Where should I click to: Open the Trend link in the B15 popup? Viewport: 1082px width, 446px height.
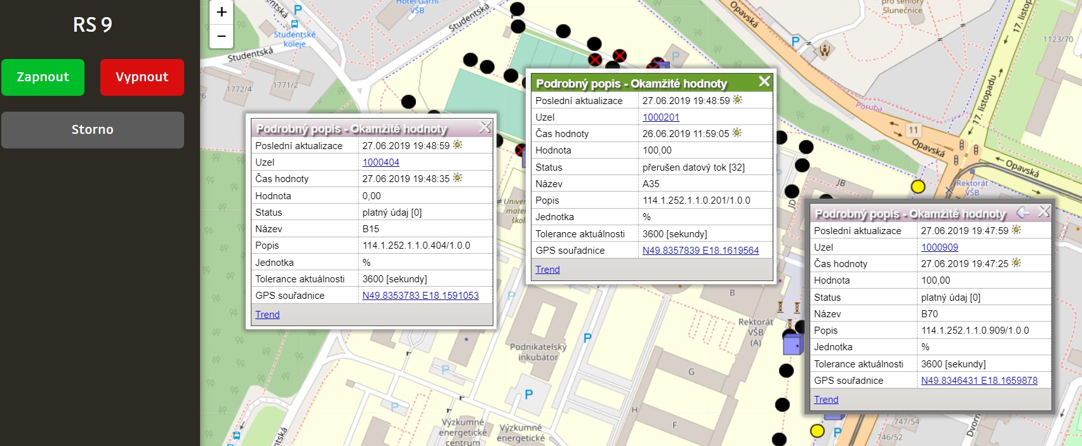coord(267,315)
